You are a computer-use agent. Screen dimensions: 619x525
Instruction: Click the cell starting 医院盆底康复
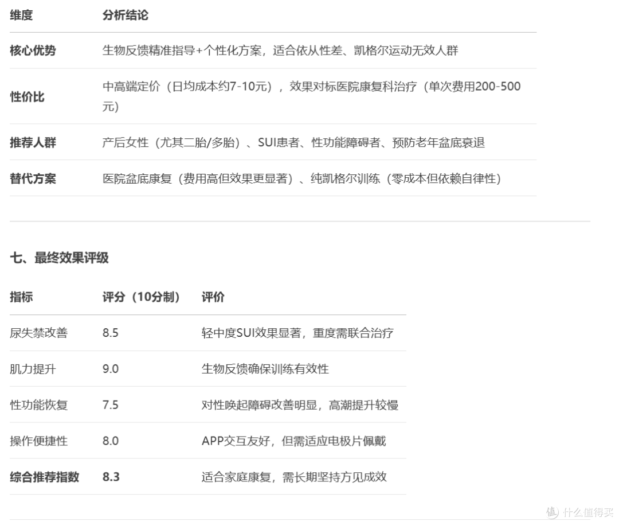[301, 178]
